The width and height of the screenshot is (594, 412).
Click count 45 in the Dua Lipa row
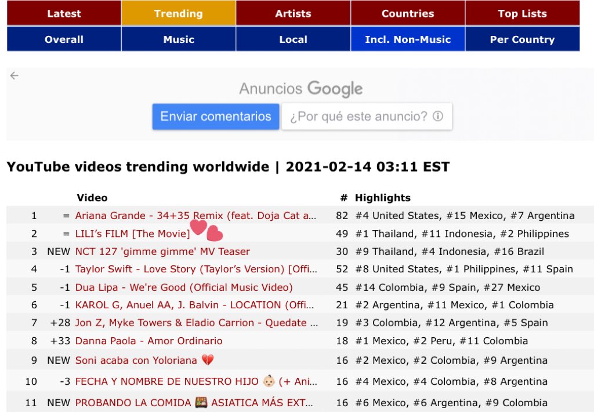[x=342, y=287]
